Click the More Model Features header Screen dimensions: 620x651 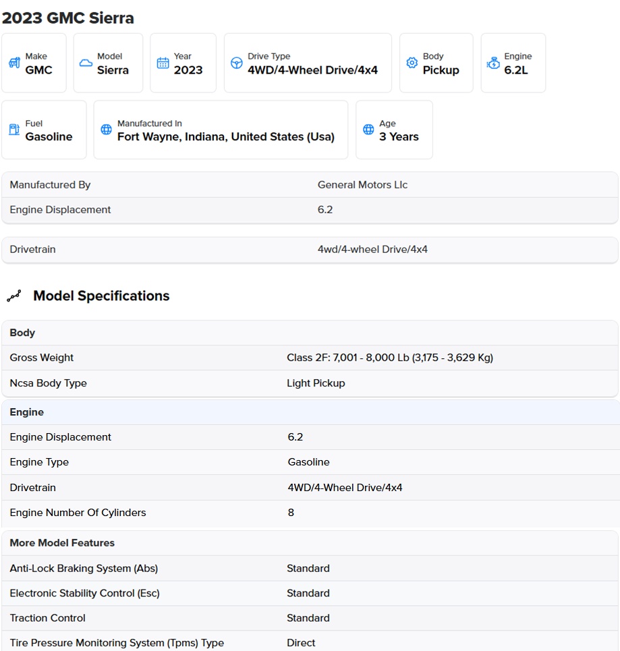(310, 543)
